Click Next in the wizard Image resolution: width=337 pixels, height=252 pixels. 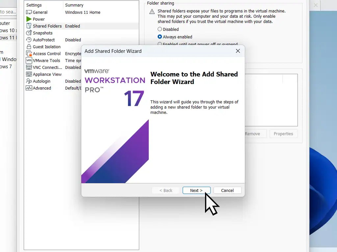[196, 190]
